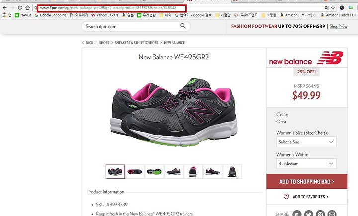This screenshot has height=216, width=358.
Task: Select second thumbnail showing top view of shoe
Action: (x=135, y=171)
